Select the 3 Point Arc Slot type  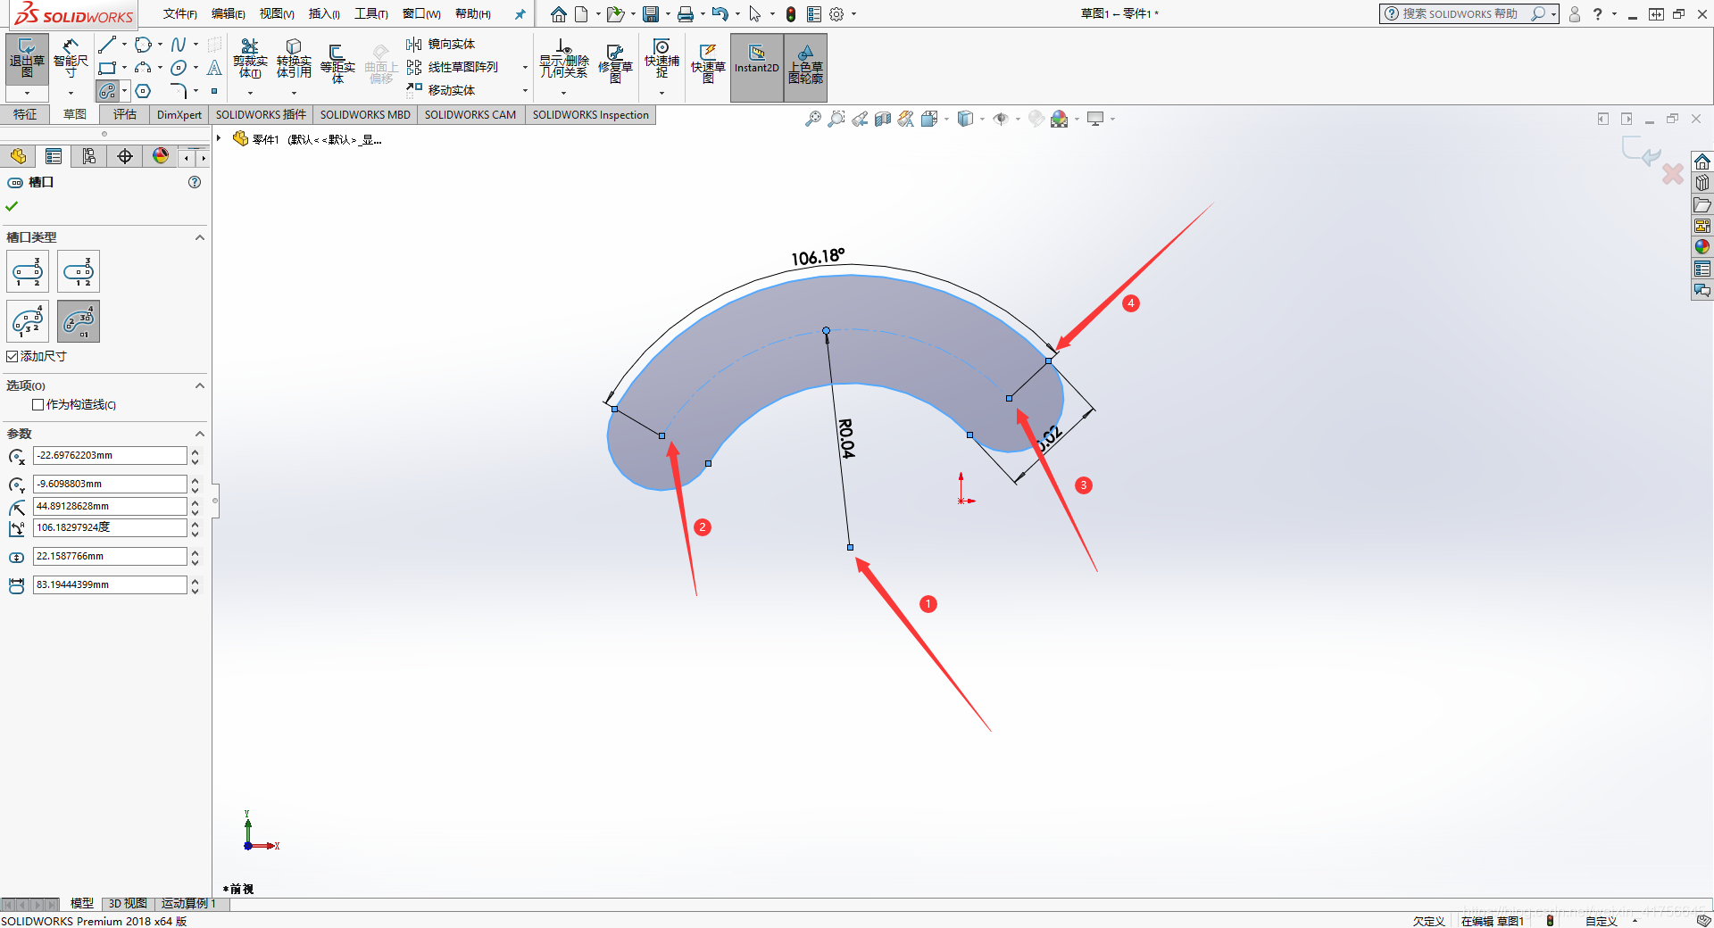(28, 322)
